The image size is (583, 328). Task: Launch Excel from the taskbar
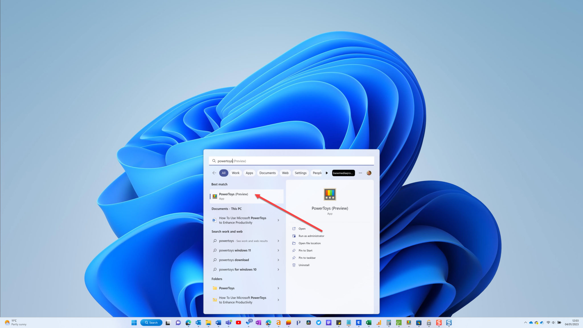pos(368,323)
